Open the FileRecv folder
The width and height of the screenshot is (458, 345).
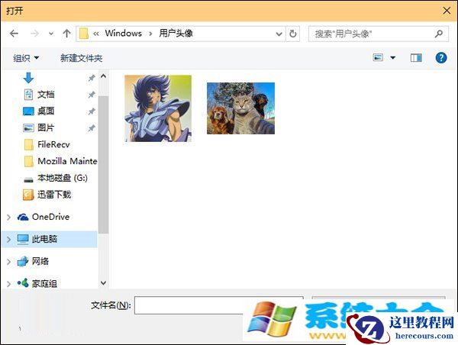pyautogui.click(x=53, y=144)
